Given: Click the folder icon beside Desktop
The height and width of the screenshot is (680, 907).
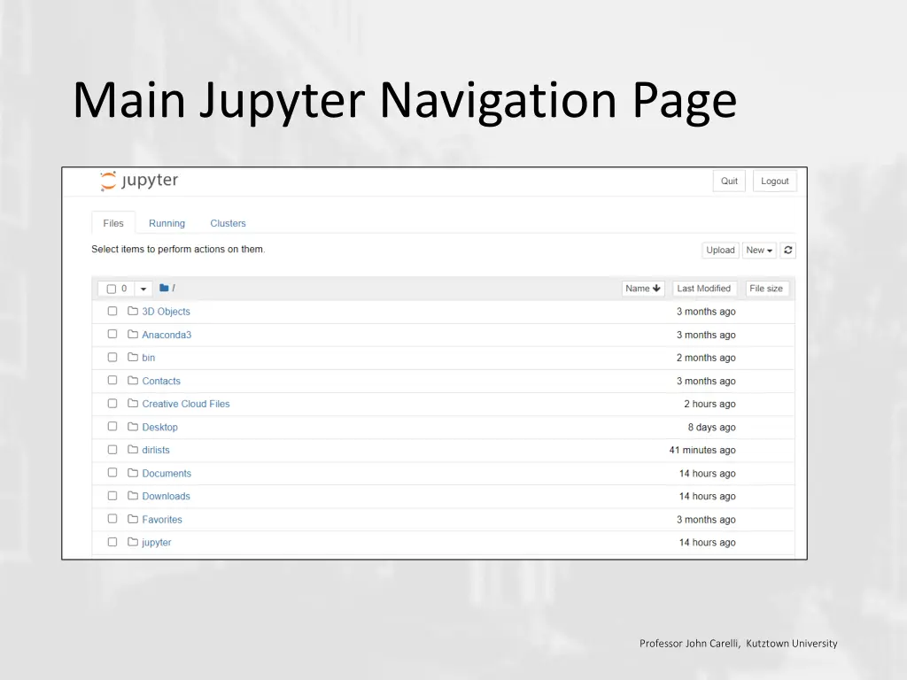Looking at the screenshot, I should 133,427.
